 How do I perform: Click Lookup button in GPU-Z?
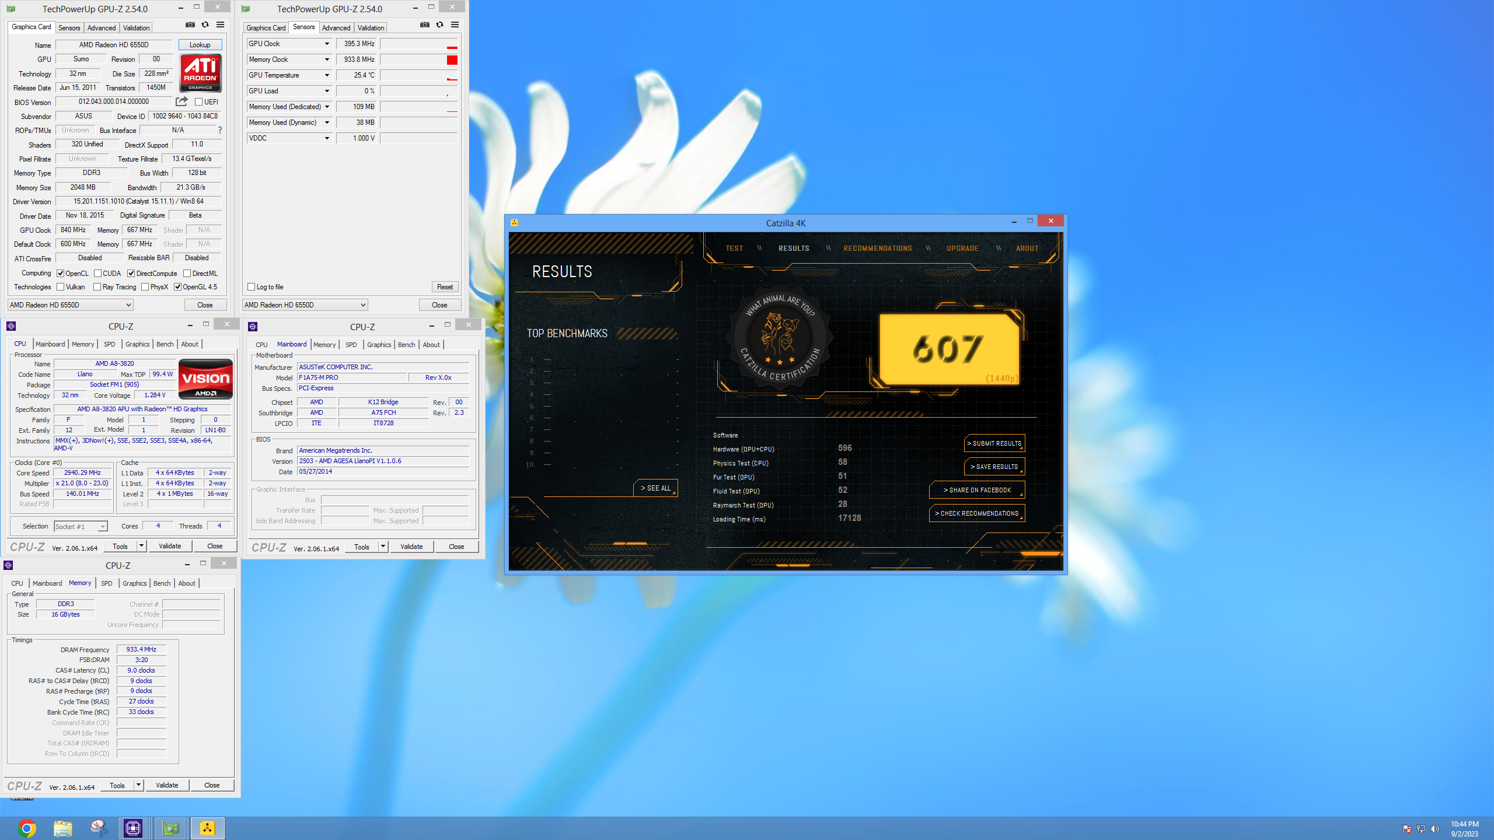200,45
